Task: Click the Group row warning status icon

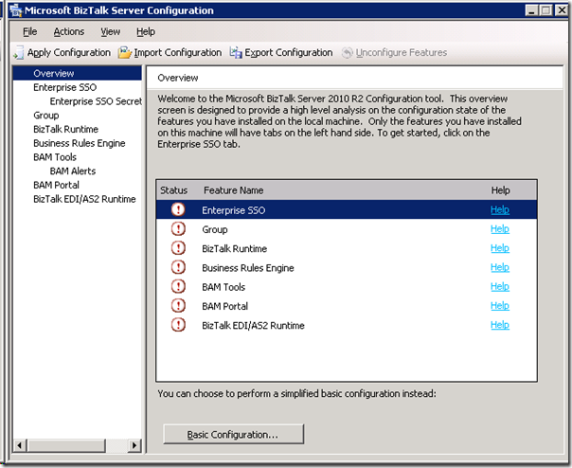Action: click(x=178, y=229)
